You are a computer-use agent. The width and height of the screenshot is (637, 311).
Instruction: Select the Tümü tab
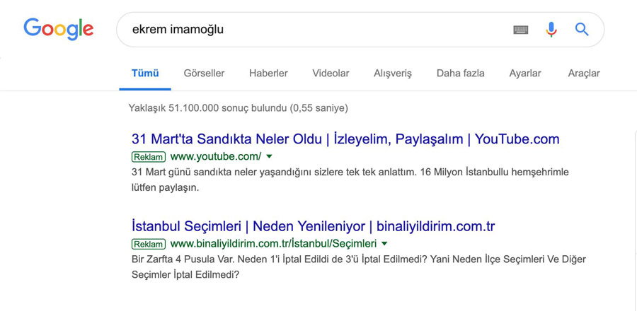pos(145,74)
